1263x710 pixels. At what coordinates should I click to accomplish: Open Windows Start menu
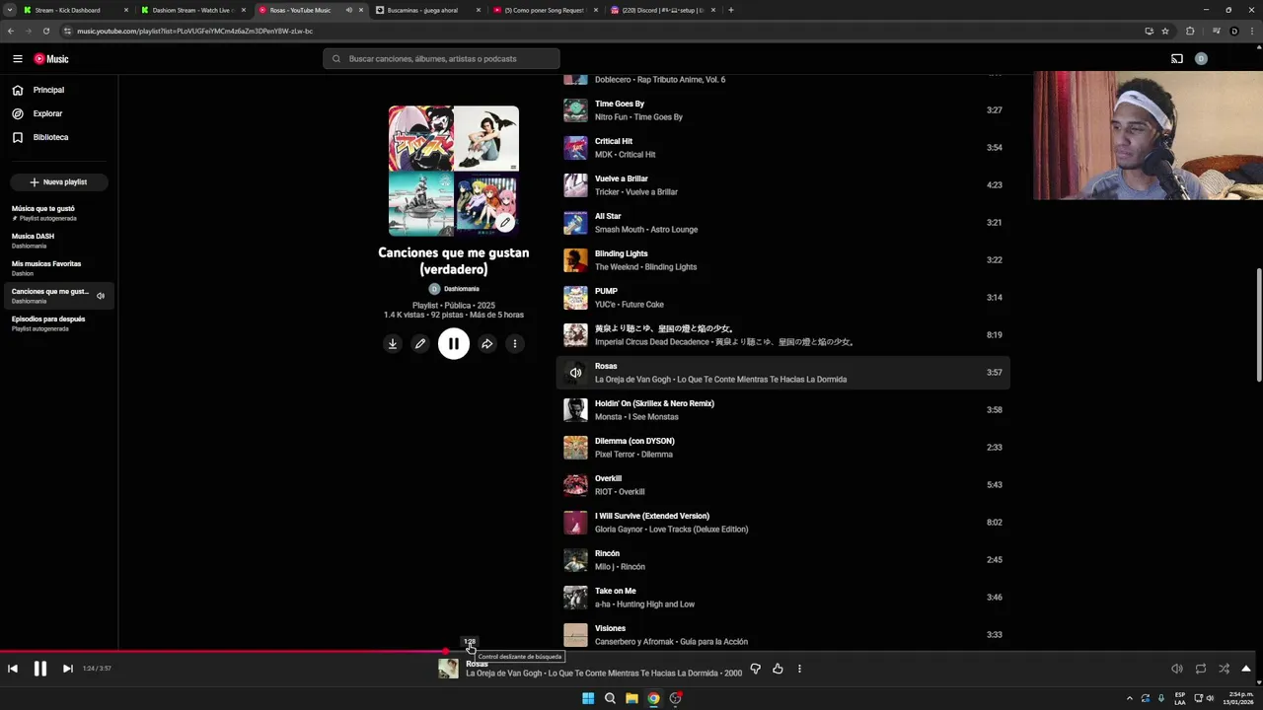tap(588, 698)
